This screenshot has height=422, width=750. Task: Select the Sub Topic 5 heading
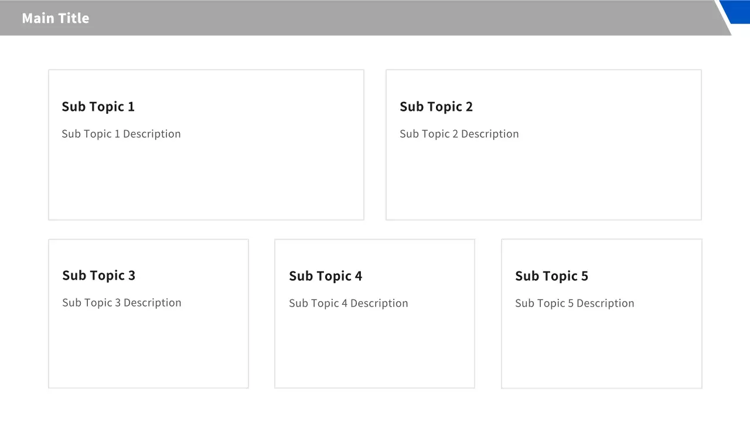[551, 276]
